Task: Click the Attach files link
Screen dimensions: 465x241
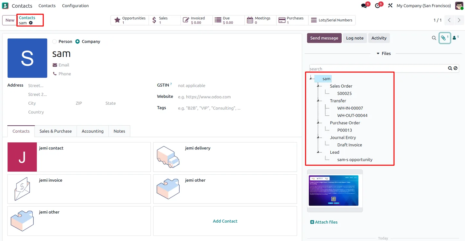Action: [x=324, y=222]
